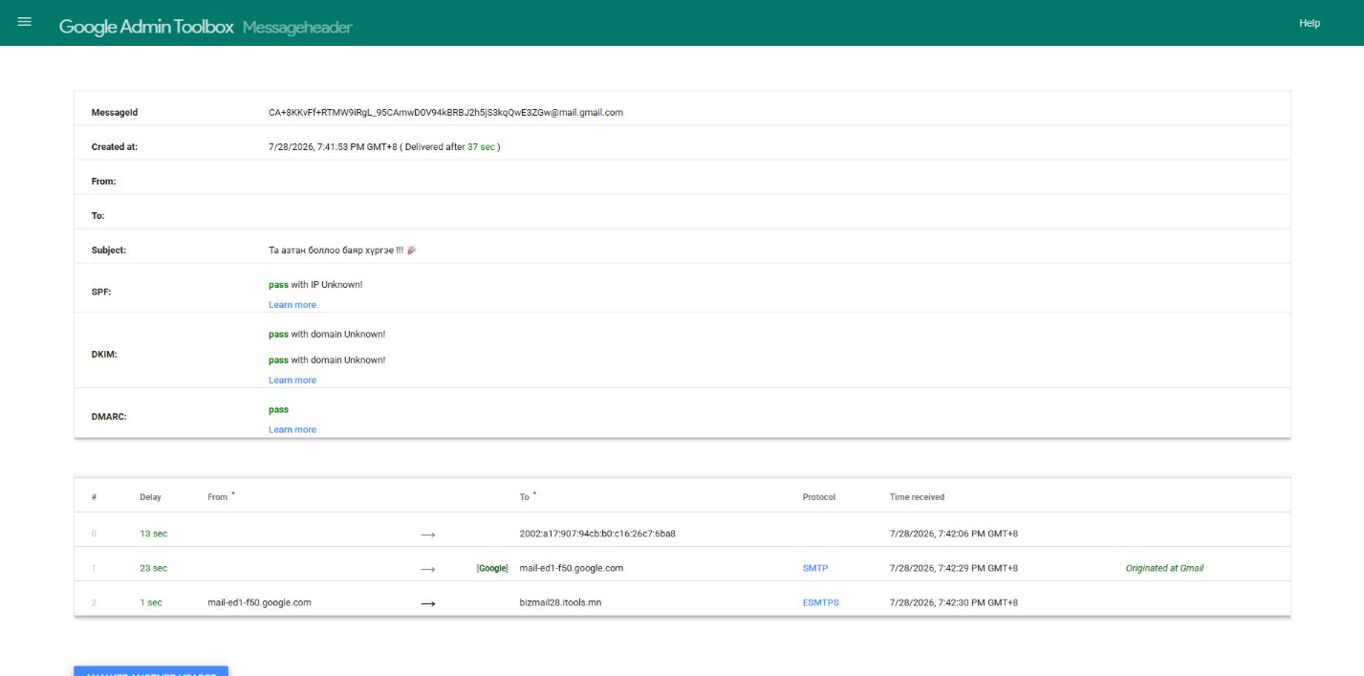Click the Originated at Gmail note
Screen dimensions: 1364x676
[1164, 568]
